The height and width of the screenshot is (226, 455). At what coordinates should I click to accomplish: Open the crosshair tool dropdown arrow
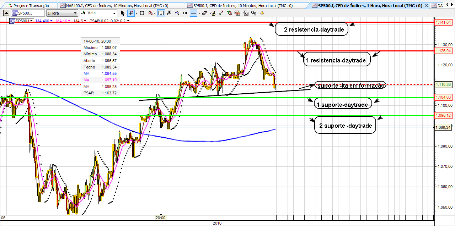(137, 13)
